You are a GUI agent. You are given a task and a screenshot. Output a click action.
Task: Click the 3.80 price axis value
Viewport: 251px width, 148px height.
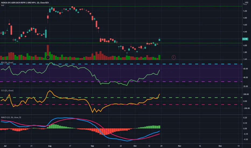pyautogui.click(x=245, y=52)
